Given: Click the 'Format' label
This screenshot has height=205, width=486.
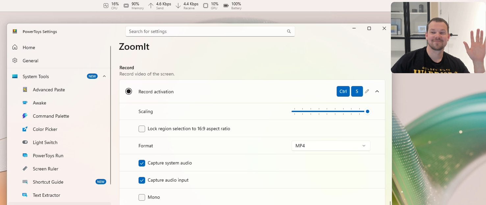Looking at the screenshot, I should point(146,146).
